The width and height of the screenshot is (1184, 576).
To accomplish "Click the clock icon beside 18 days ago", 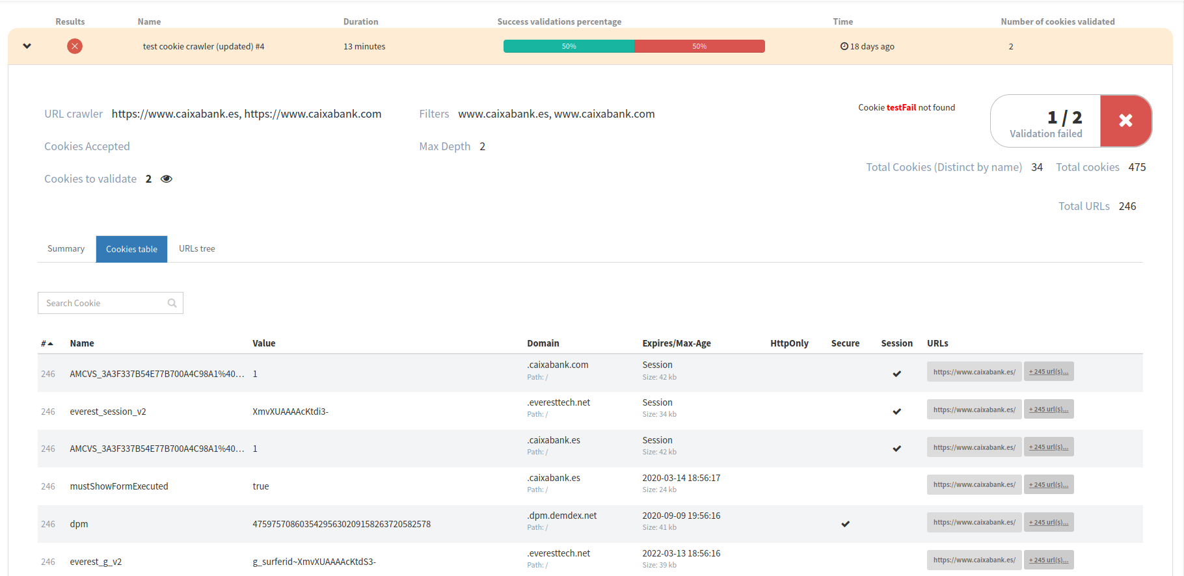I will point(844,46).
